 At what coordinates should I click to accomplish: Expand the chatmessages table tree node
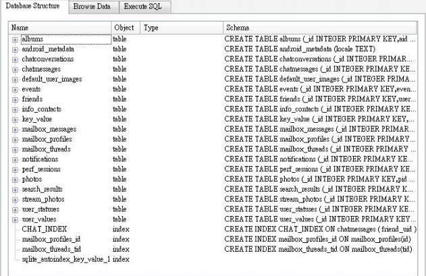[x=15, y=70]
